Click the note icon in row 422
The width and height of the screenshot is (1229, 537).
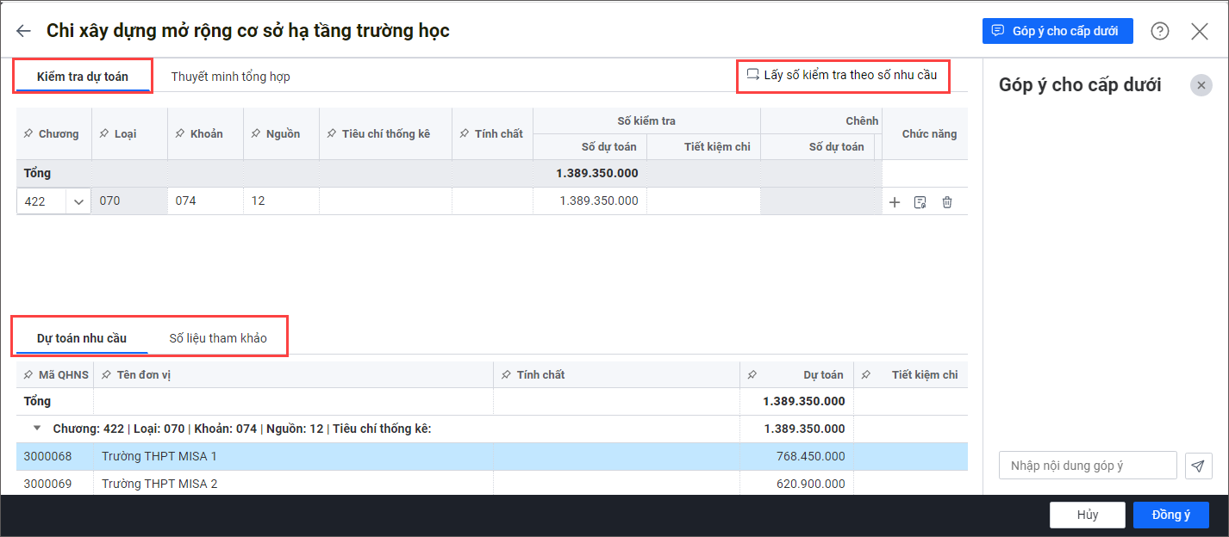point(920,202)
